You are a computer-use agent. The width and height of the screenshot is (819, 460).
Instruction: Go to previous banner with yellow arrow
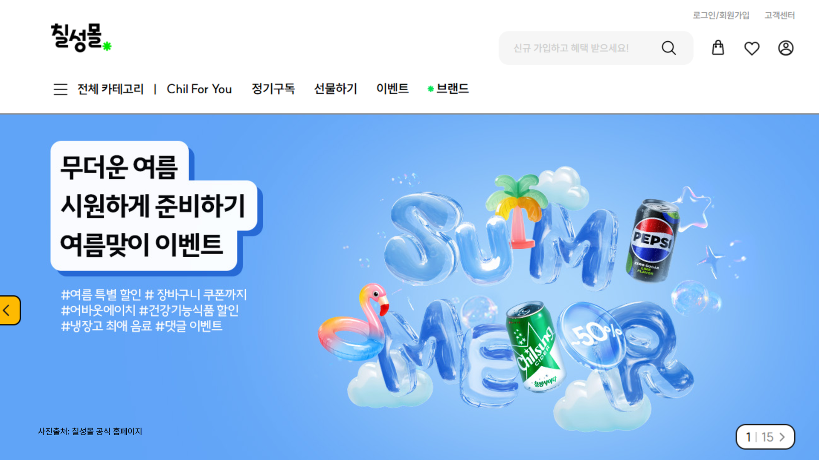click(x=9, y=310)
